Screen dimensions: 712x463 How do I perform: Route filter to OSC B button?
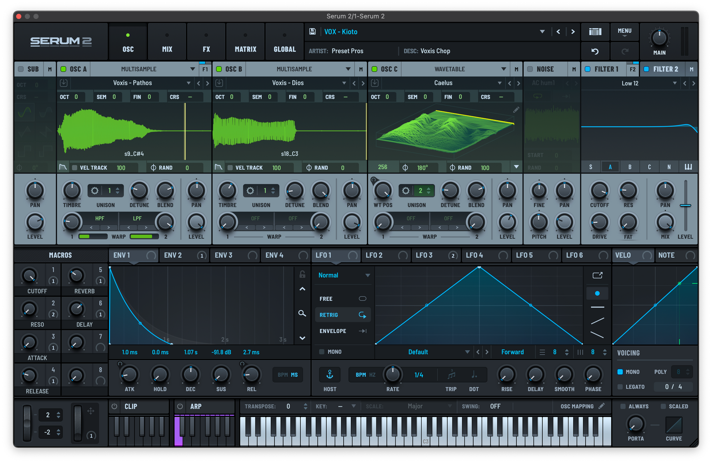630,167
